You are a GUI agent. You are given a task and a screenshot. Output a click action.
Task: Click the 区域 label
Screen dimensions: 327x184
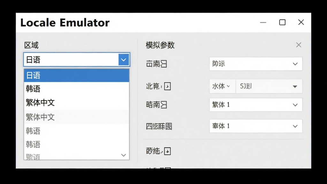[31, 45]
